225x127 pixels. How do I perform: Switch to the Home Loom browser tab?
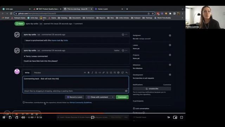(x=109, y=9)
